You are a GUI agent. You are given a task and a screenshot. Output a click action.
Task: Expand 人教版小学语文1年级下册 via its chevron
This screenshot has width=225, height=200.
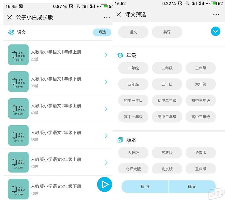[x=106, y=82]
